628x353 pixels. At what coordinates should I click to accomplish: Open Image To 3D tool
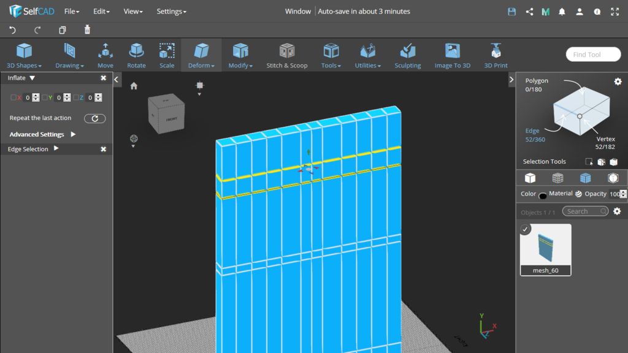[452, 55]
